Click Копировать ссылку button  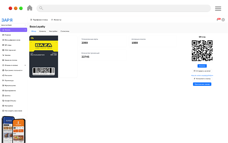tap(202, 79)
